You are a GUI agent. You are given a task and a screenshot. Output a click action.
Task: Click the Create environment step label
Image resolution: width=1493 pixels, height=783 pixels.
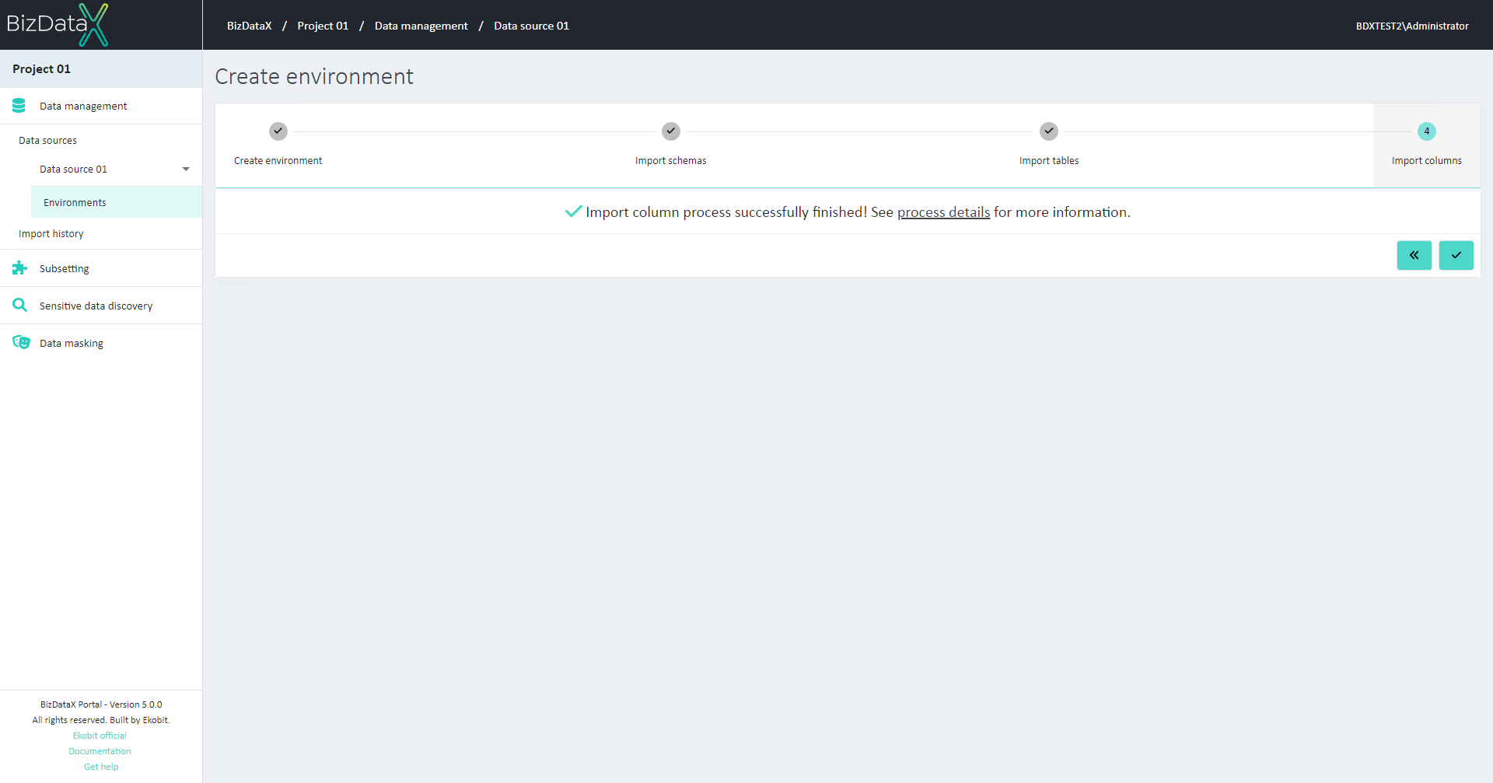(x=278, y=161)
